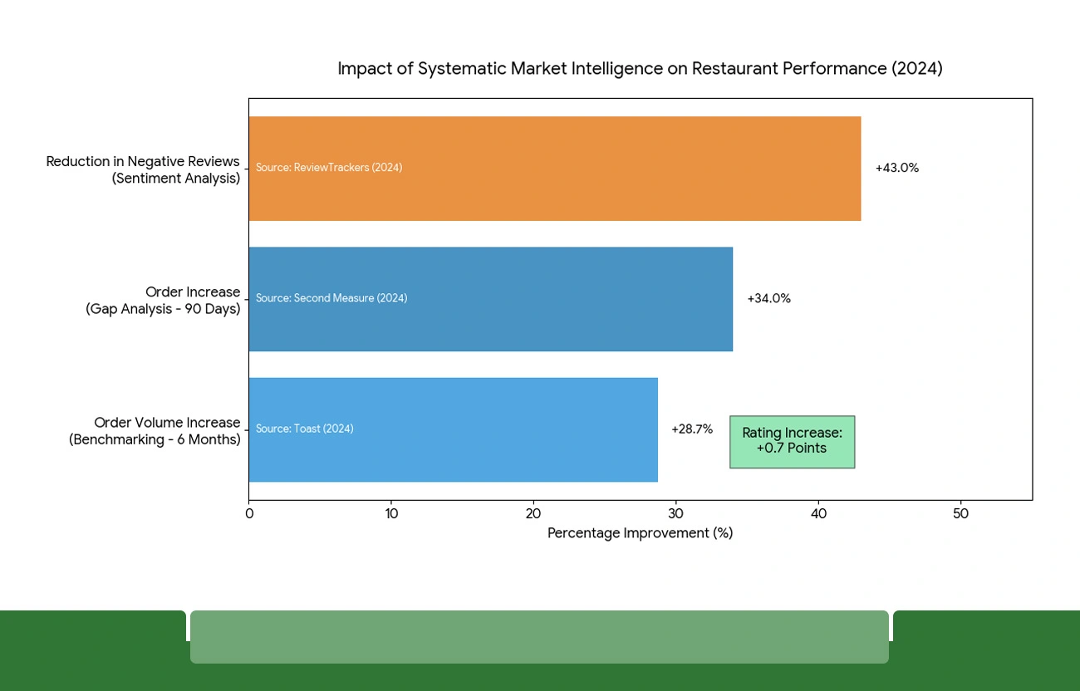Click the Rating Increase +0.7 Points green box
Screen dimensions: 1080x691
tap(792, 441)
